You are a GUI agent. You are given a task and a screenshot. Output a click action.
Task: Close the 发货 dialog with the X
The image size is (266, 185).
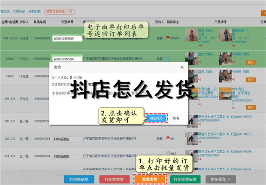pyautogui.click(x=182, y=68)
